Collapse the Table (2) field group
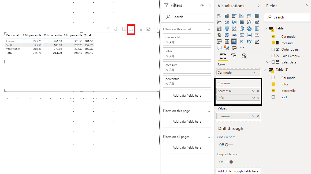This screenshot has width=311, height=174. [266, 70]
